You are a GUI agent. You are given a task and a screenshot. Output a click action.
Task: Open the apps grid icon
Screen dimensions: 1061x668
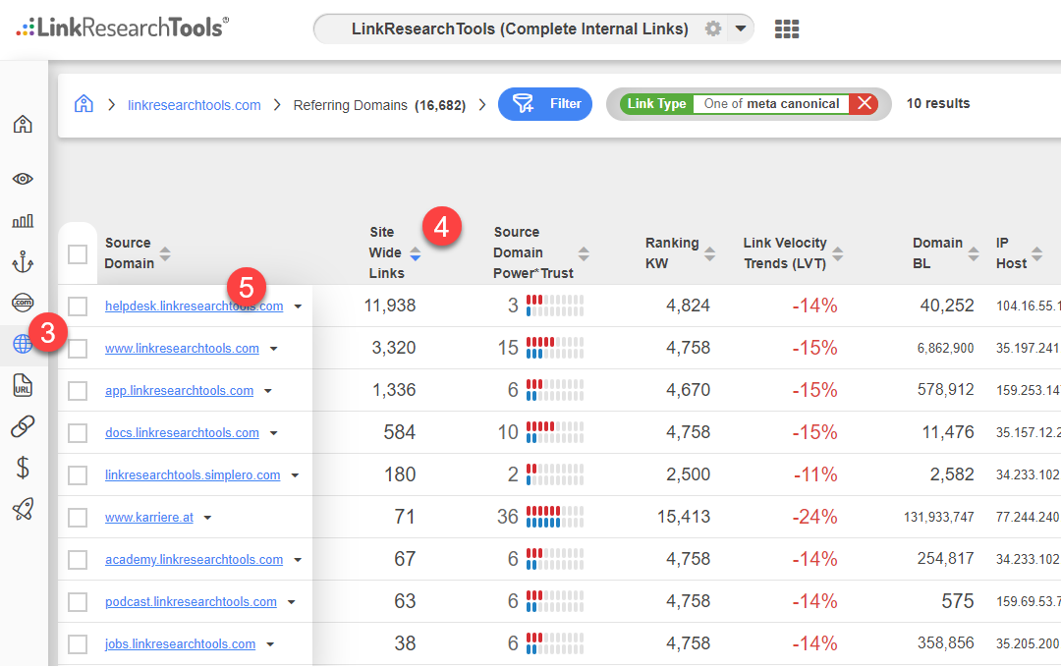click(786, 29)
